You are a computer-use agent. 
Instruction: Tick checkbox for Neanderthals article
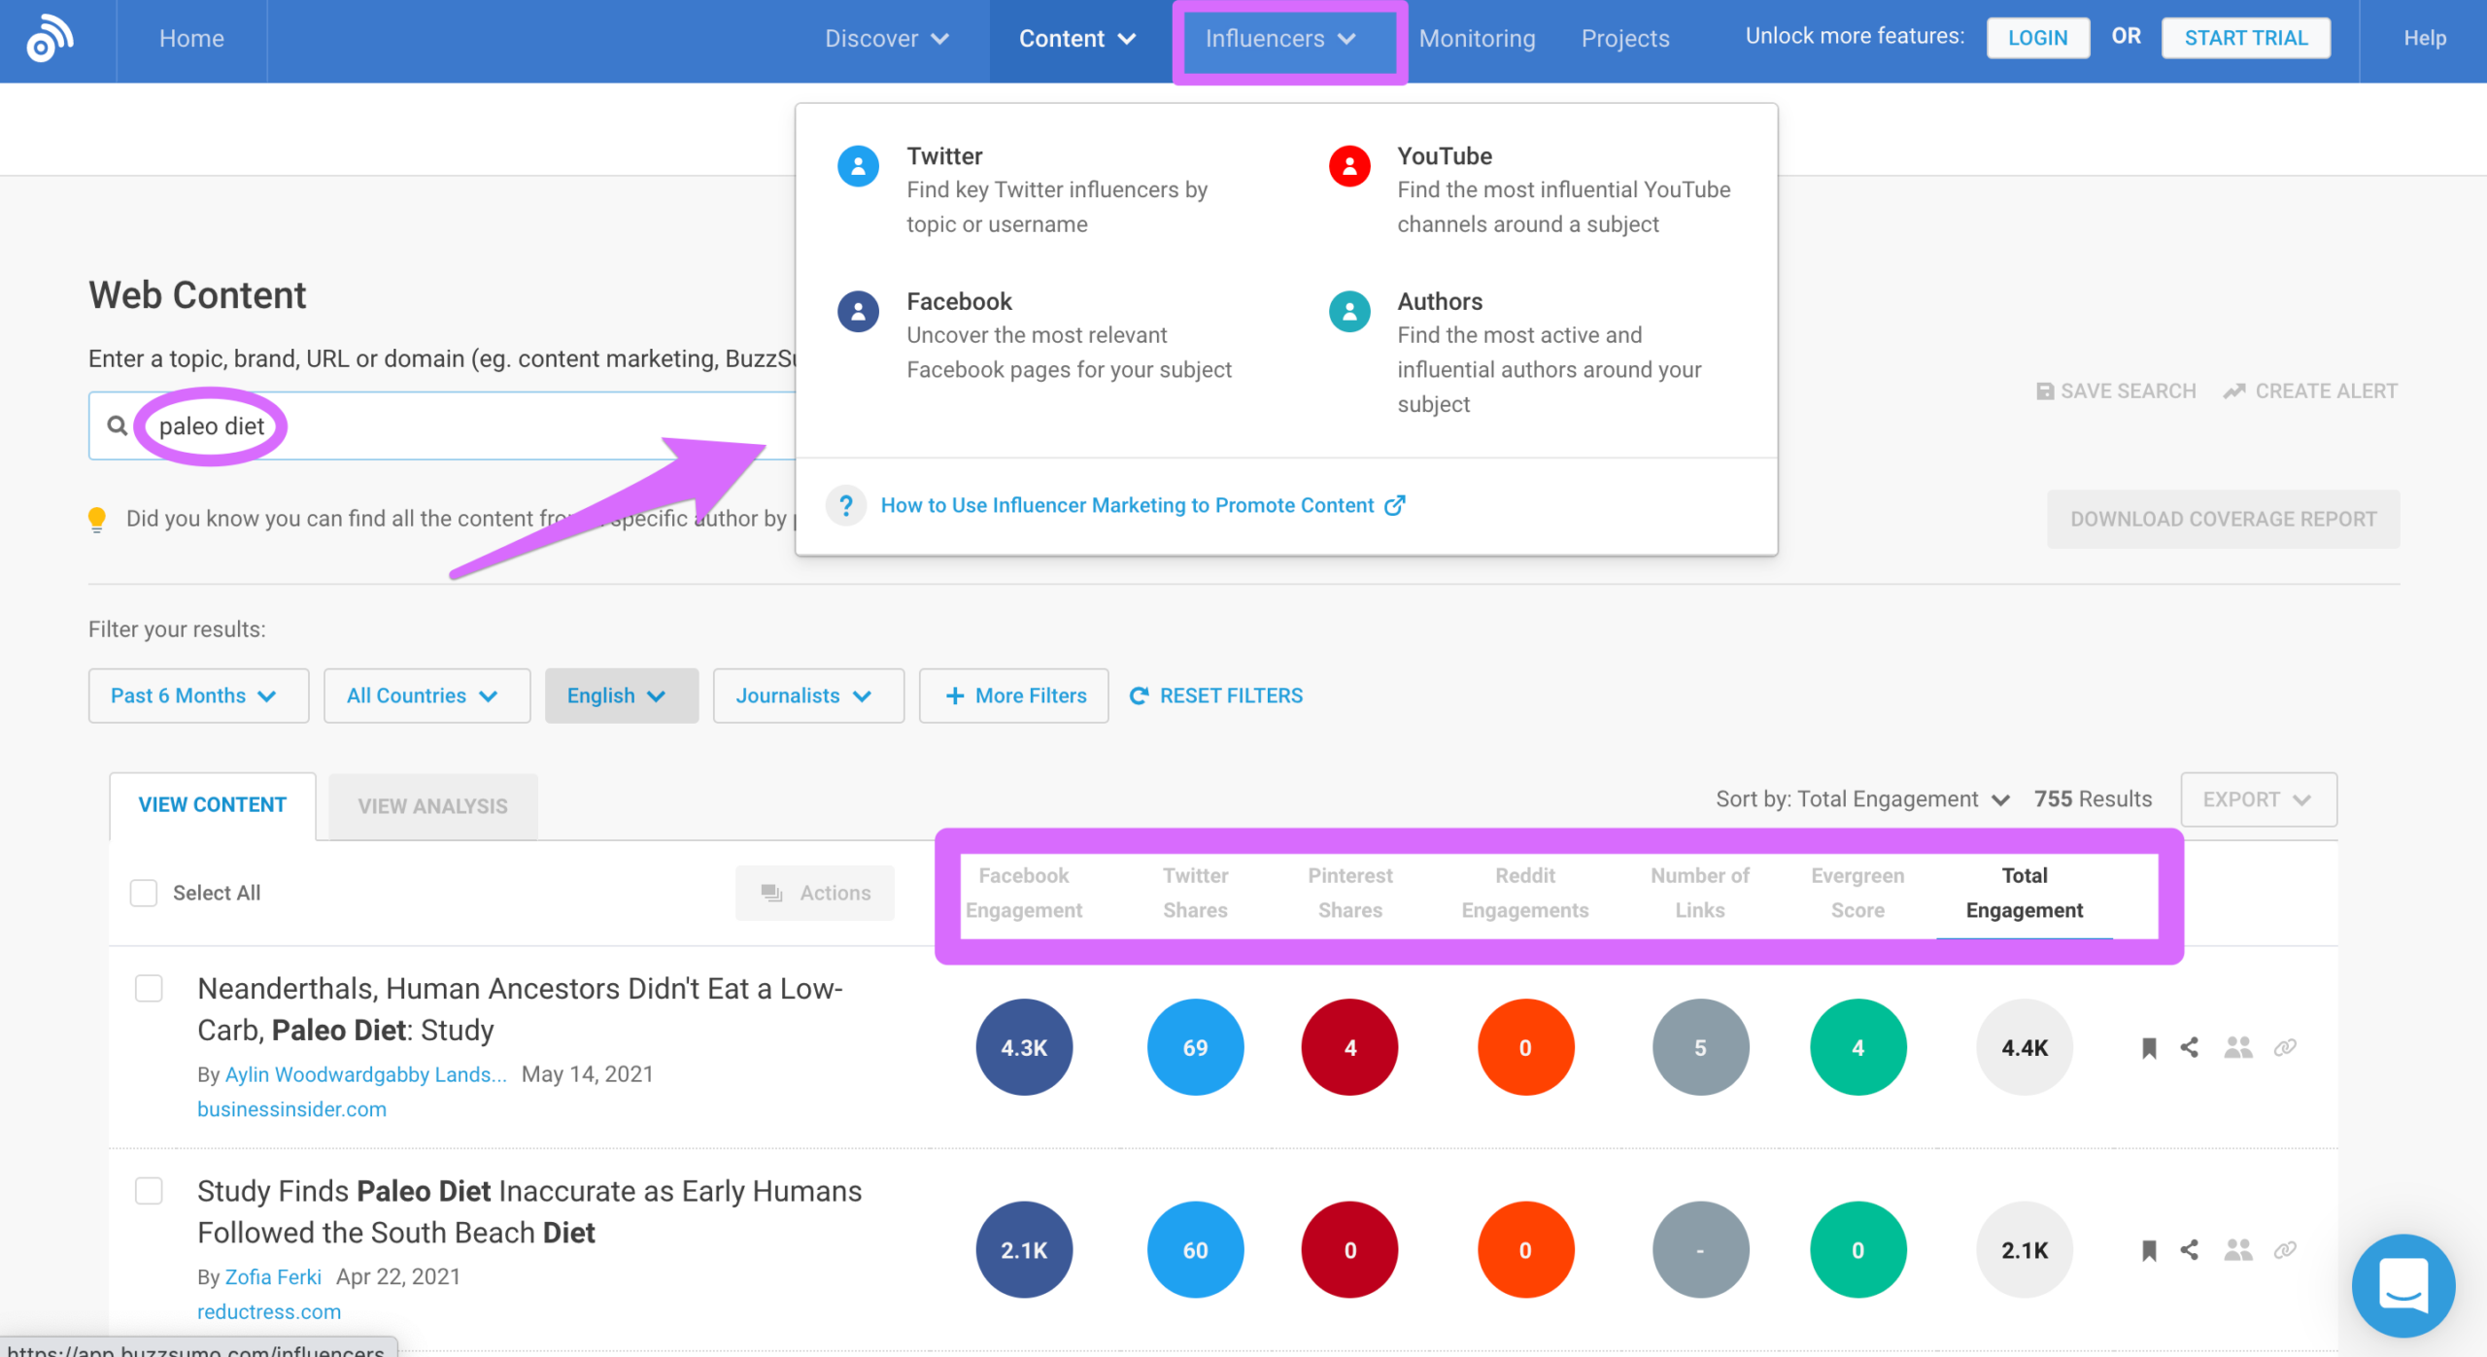[x=149, y=989]
